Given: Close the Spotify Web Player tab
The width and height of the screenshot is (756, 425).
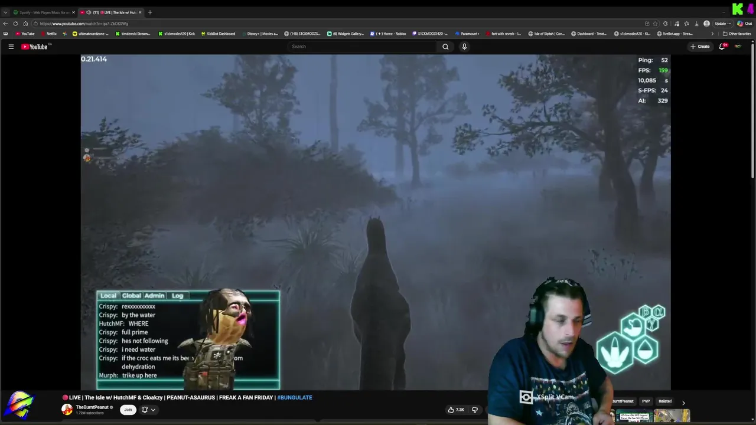Looking at the screenshot, I should (73, 12).
